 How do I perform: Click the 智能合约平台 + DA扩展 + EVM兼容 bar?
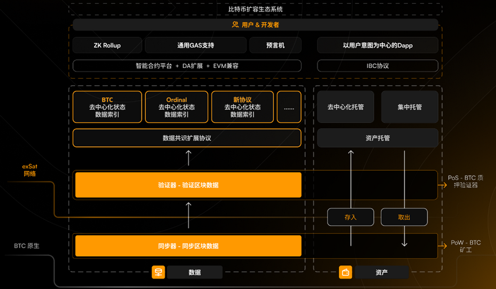[x=187, y=66]
